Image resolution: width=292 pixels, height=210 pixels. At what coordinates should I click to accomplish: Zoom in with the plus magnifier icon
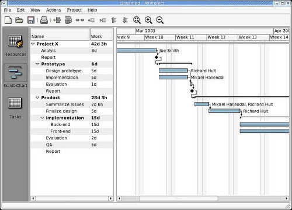click(x=148, y=20)
